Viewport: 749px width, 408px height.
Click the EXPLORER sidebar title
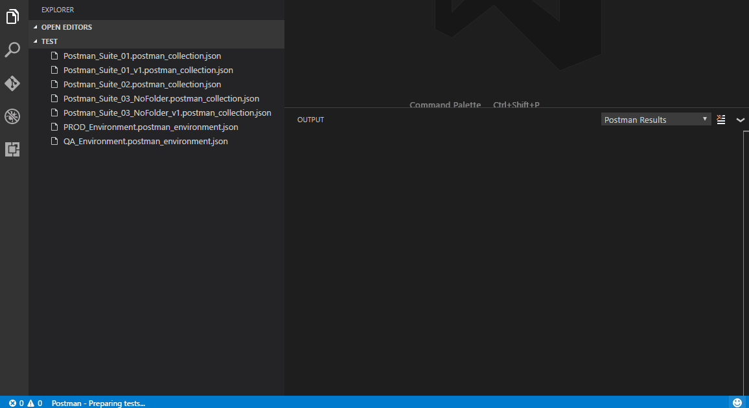pyautogui.click(x=58, y=10)
